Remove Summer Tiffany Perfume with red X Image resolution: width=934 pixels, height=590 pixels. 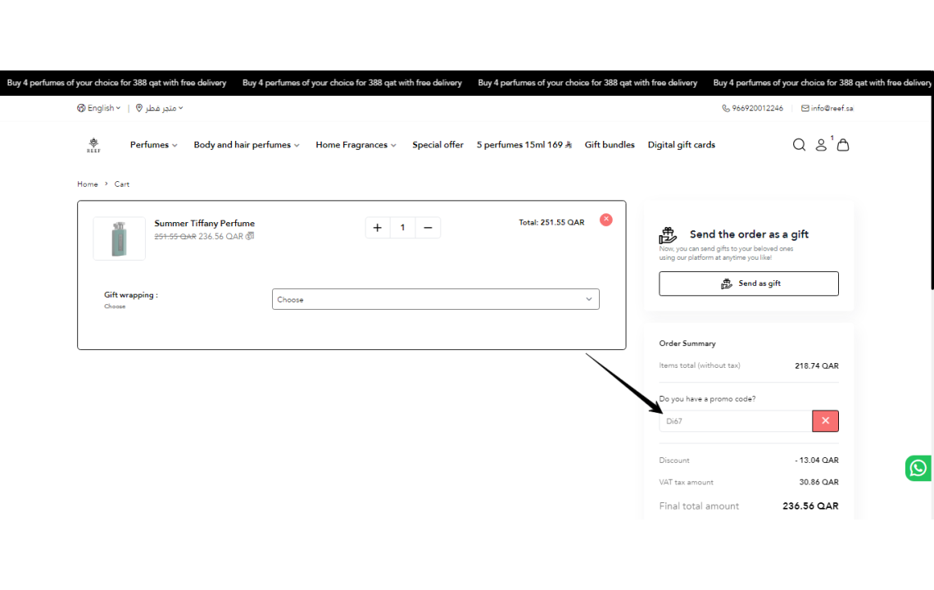pyautogui.click(x=605, y=220)
